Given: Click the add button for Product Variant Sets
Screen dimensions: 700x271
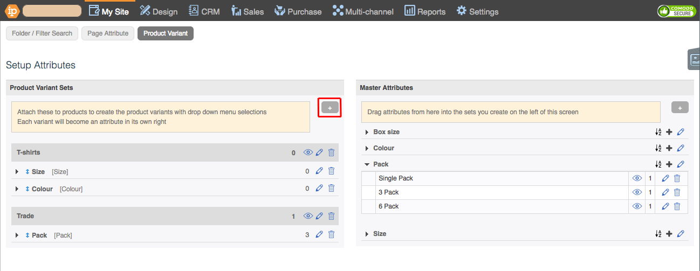Looking at the screenshot, I should tap(330, 108).
